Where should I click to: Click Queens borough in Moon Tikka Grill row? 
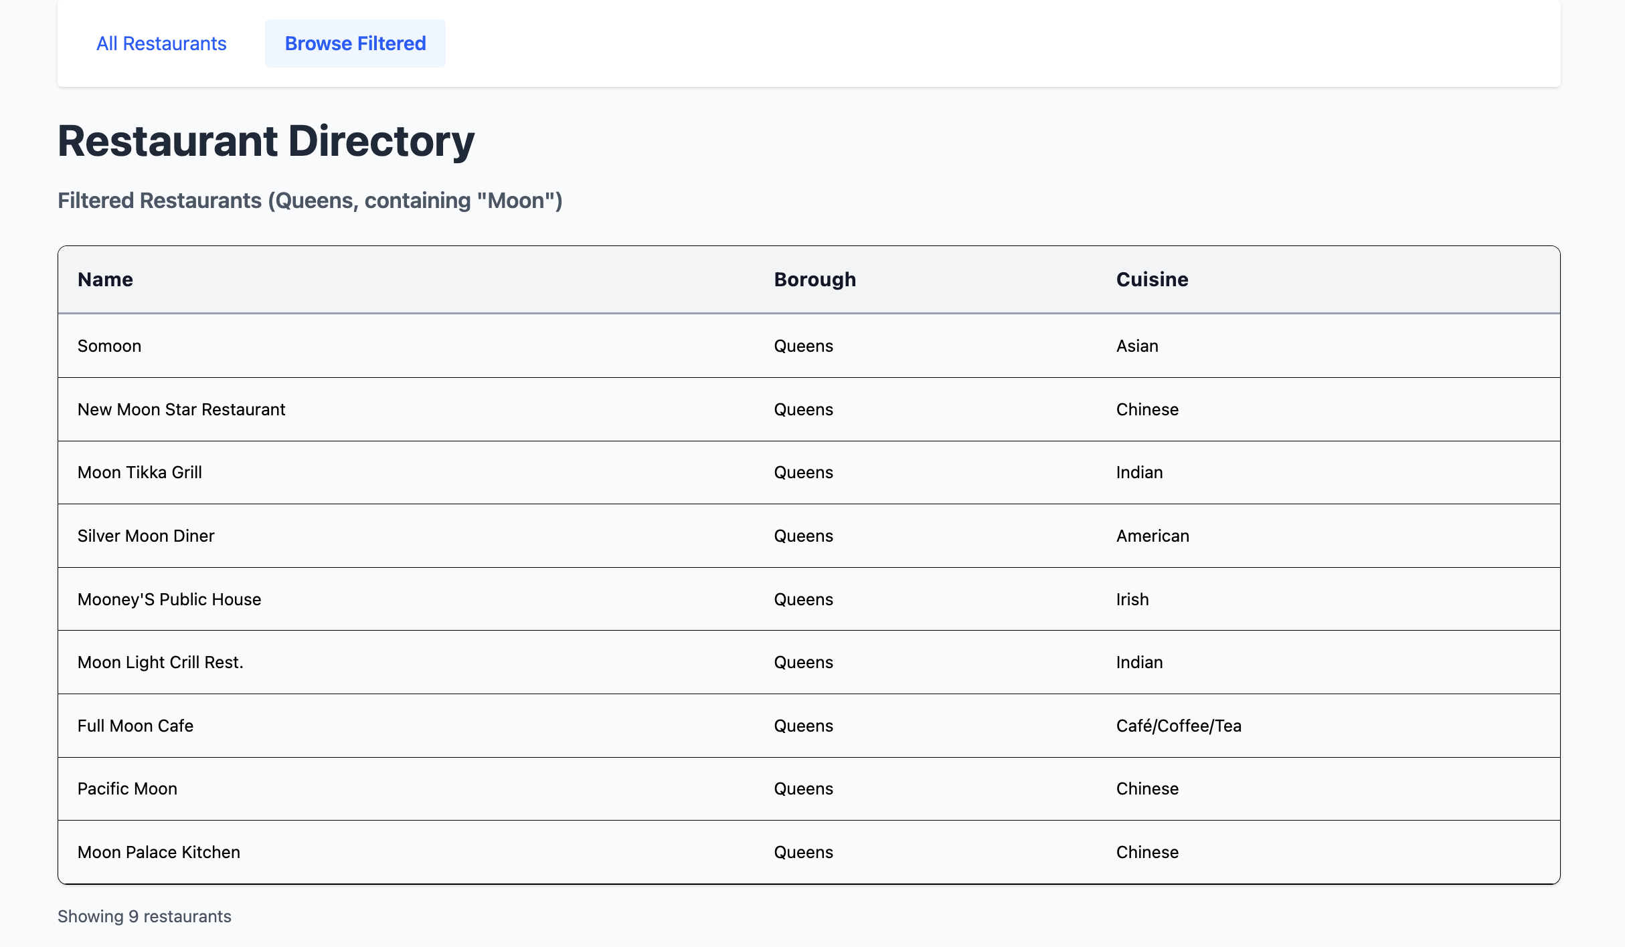pyautogui.click(x=803, y=472)
